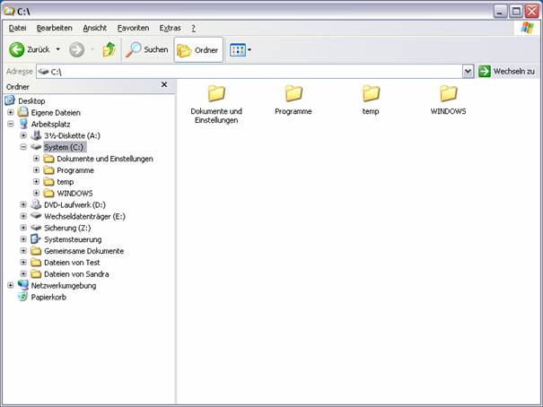543x407 pixels.
Task: Open the Ansicht menu
Action: [x=94, y=28]
